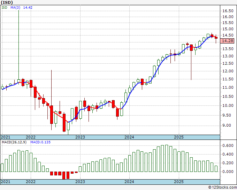
Task: Click the 11.00 price axis label
Action: [x=228, y=88]
